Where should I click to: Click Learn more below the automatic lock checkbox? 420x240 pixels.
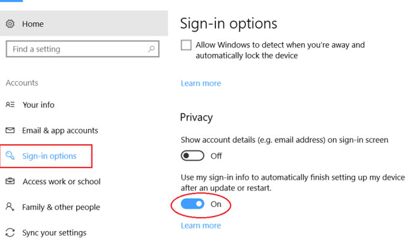pyautogui.click(x=200, y=83)
